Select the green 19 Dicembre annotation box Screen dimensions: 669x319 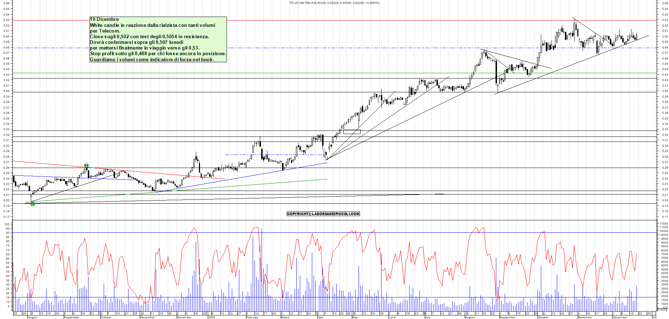pos(158,39)
